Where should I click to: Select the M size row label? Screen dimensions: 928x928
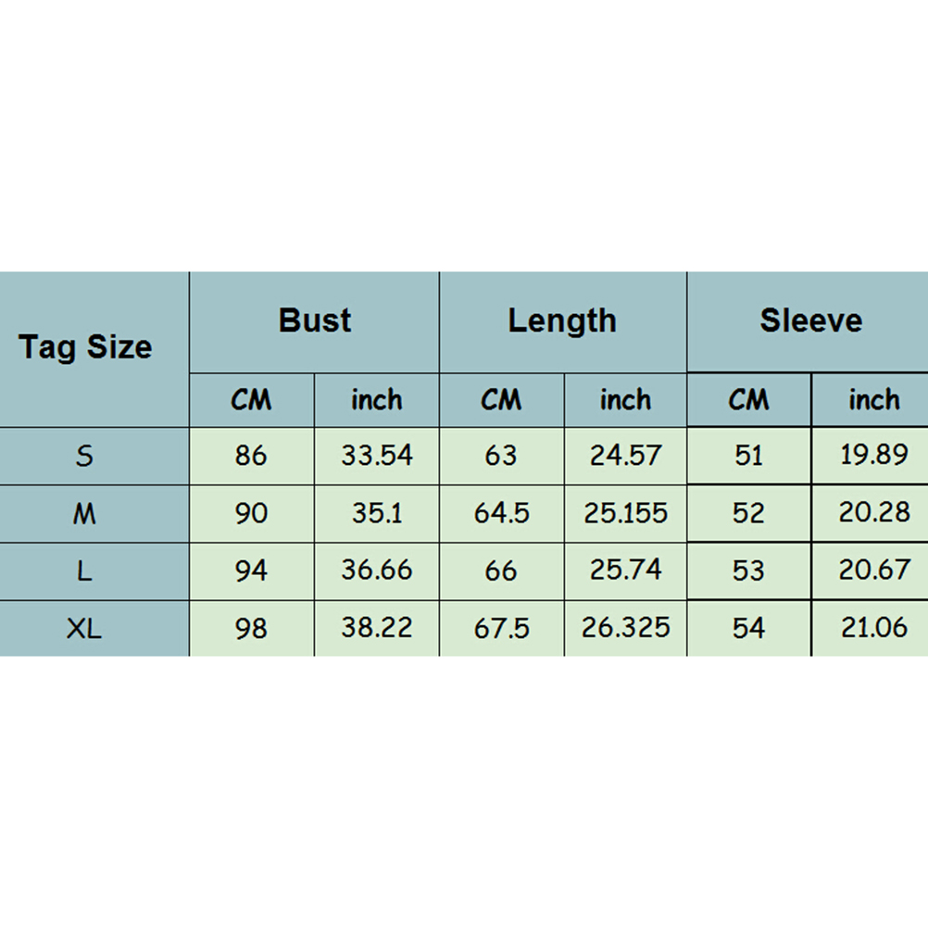click(85, 513)
